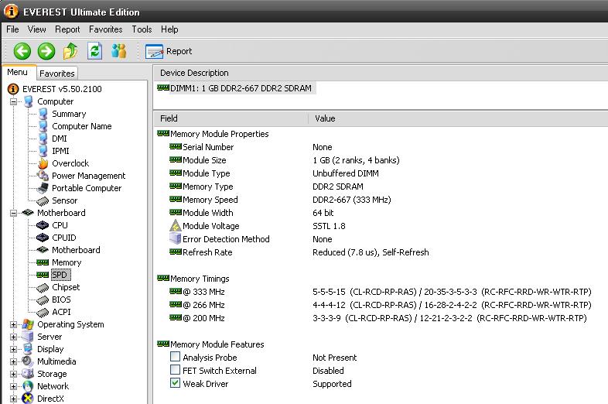Click the Operating System Windows flag icon
Viewport: 608px width, 404px height.
[28, 324]
